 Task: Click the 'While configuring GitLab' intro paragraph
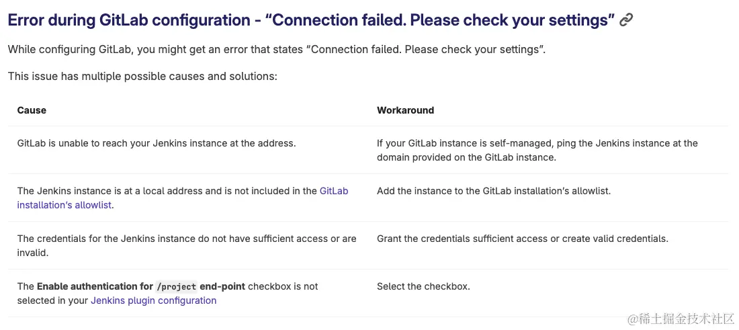[x=276, y=49]
